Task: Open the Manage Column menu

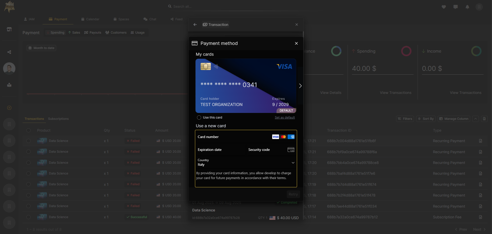Action: (454, 119)
